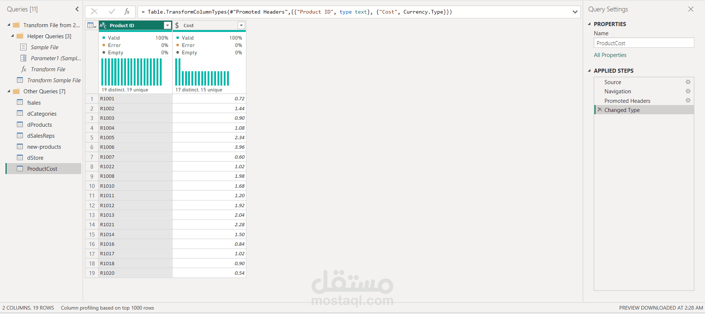The width and height of the screenshot is (705, 314).
Task: Confirm formula with the checkmark icon
Action: click(x=112, y=12)
